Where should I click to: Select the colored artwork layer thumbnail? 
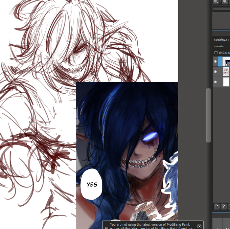[226, 62]
